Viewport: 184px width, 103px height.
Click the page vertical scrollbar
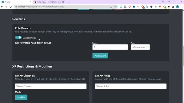coord(183,56)
